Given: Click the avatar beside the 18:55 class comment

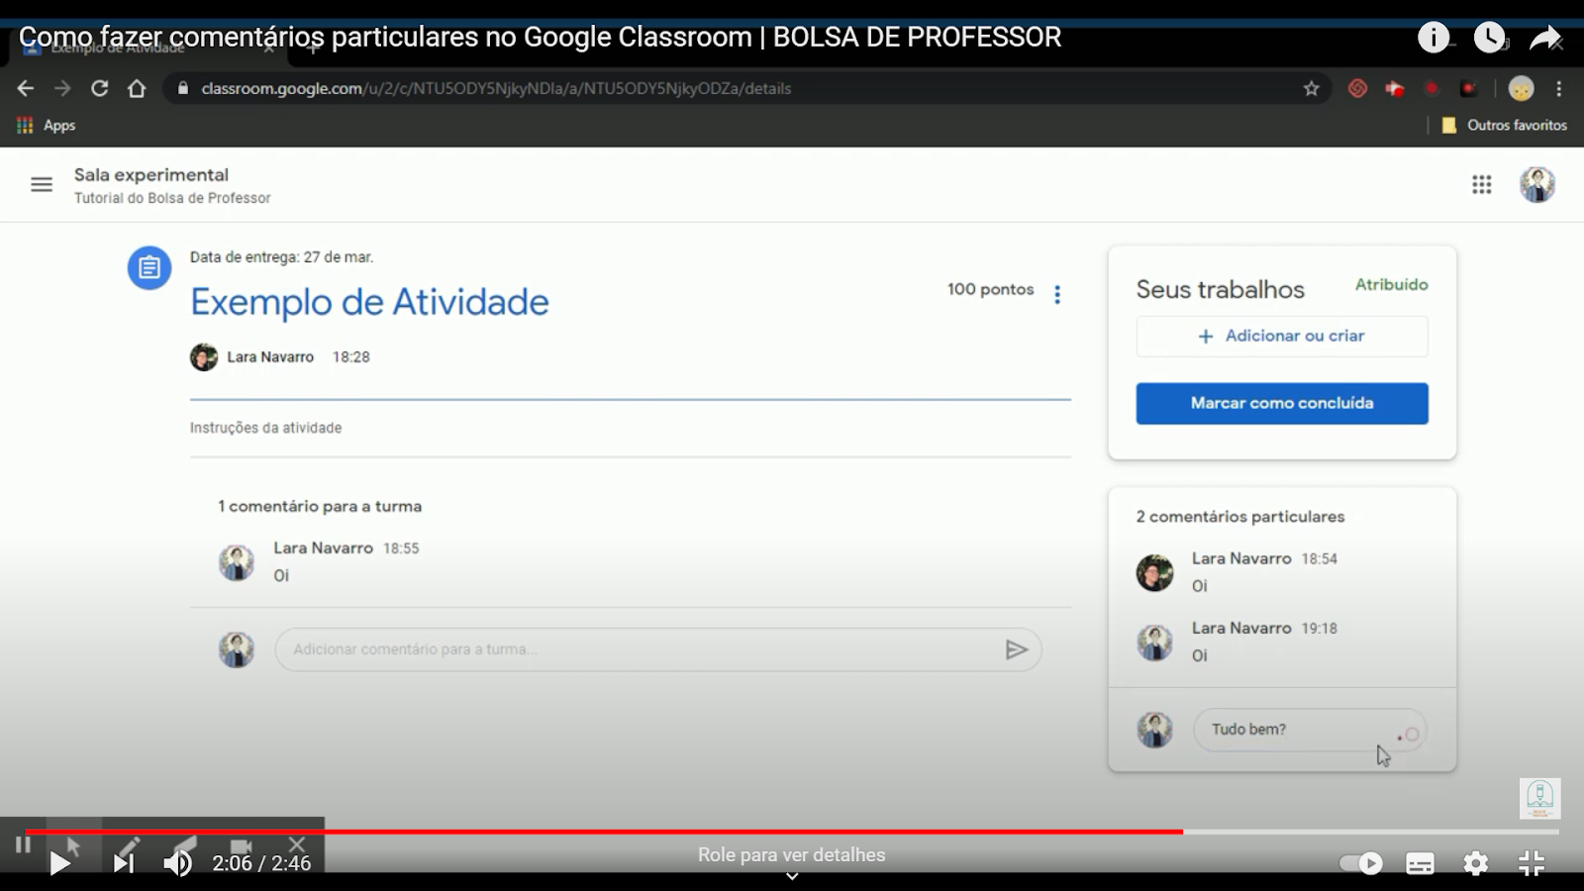Looking at the screenshot, I should [237, 562].
